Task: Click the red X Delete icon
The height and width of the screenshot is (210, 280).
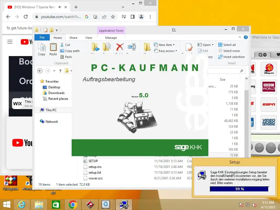Action: 120,47
